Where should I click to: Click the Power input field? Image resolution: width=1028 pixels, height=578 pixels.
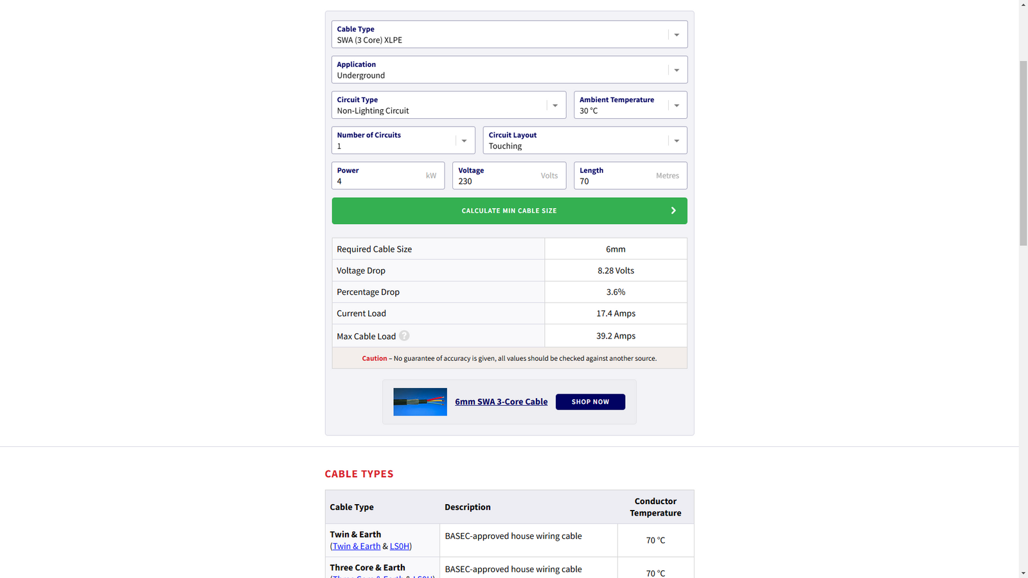click(x=379, y=181)
